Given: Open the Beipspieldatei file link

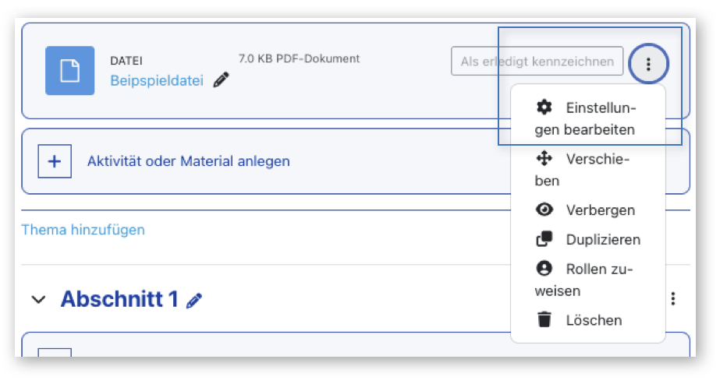Looking at the screenshot, I should click(156, 80).
